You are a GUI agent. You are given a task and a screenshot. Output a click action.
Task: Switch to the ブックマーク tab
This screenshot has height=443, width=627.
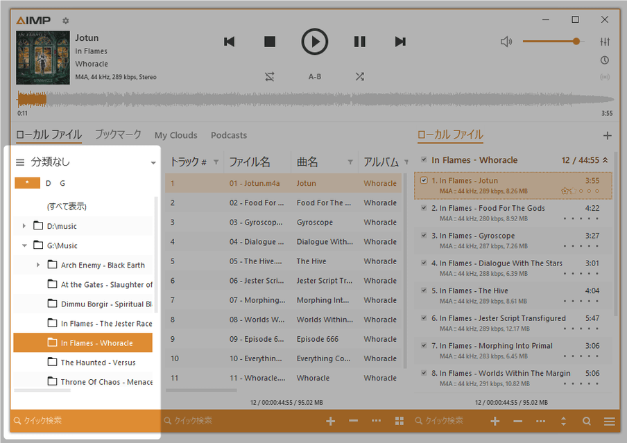(118, 134)
